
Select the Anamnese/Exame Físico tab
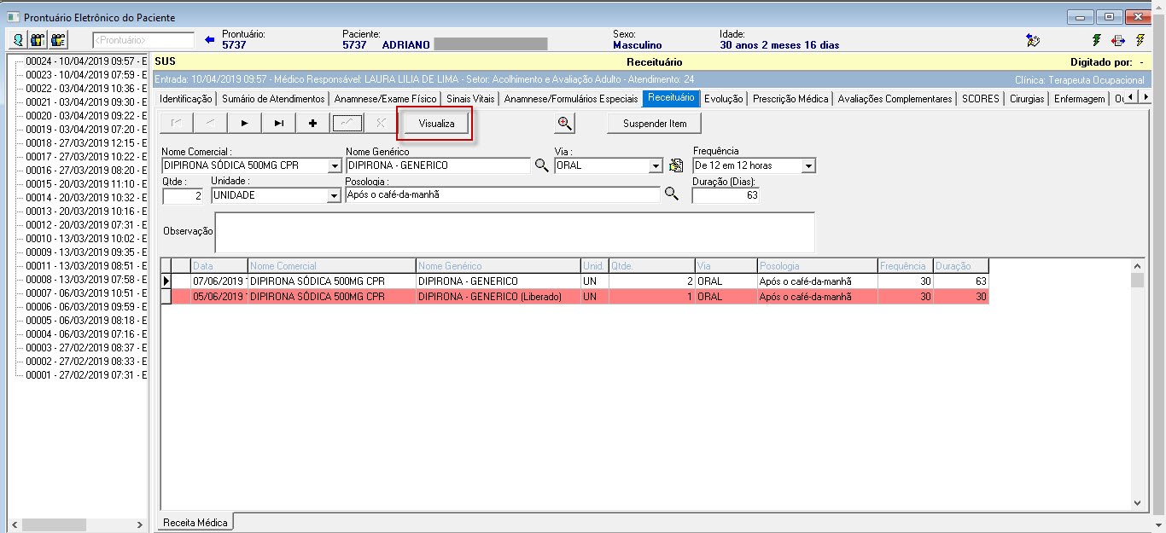coord(385,99)
